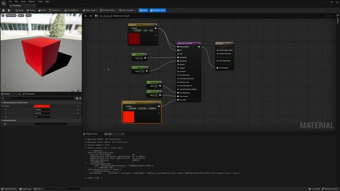Open the viewport options hamburger menu
Image resolution: width=340 pixels, height=191 pixels.
pyautogui.click(x=3, y=15)
